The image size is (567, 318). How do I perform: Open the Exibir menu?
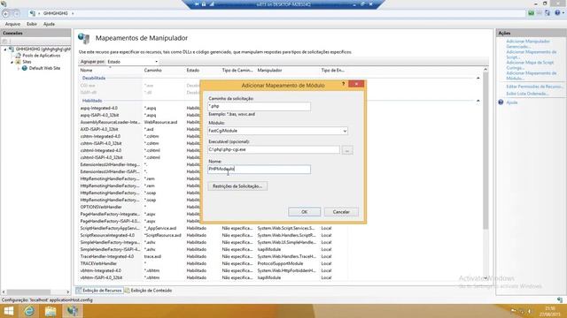32,24
